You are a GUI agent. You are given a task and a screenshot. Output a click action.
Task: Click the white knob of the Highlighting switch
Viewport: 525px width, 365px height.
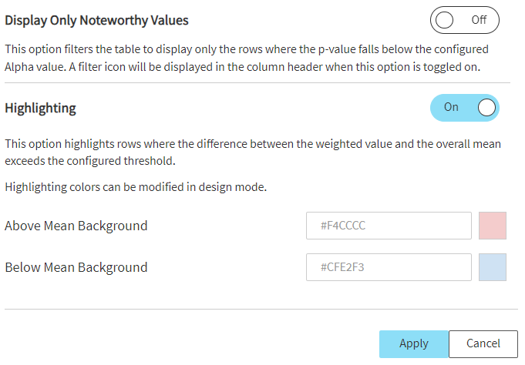486,108
